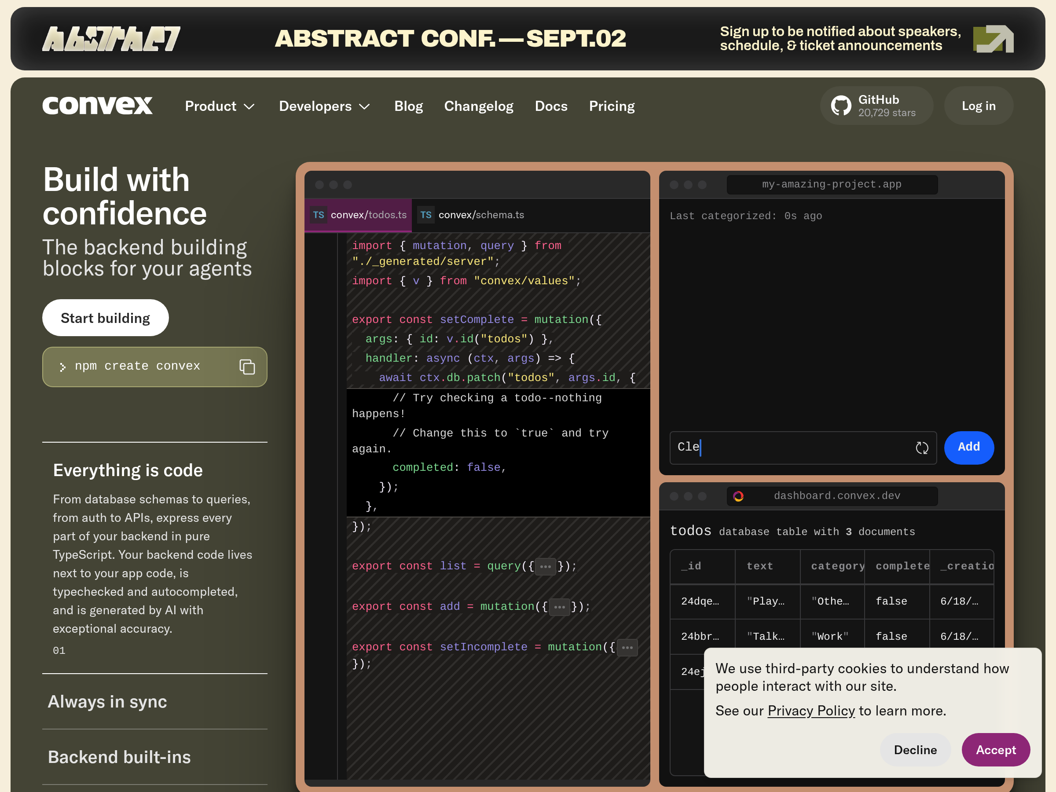
Task: Click the Convex logo
Action: [97, 106]
